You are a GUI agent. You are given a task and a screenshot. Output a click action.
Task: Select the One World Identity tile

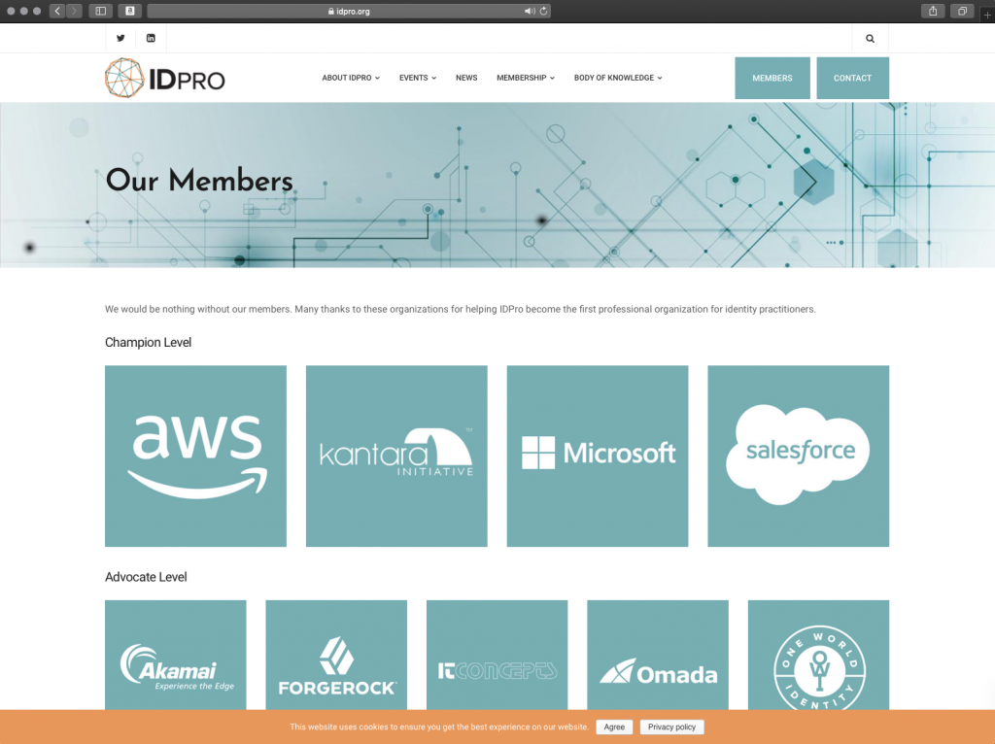[x=818, y=655]
